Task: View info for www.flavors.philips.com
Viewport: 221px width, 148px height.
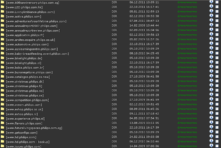Action: (x=211, y=122)
